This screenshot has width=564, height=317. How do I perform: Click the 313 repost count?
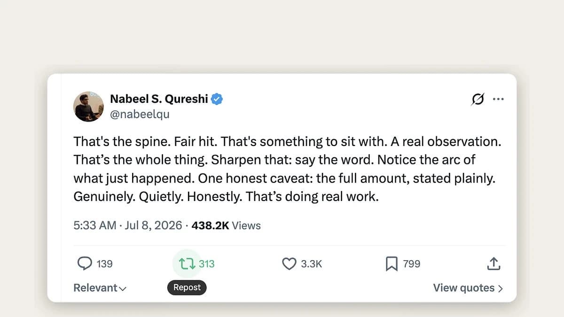(x=206, y=264)
